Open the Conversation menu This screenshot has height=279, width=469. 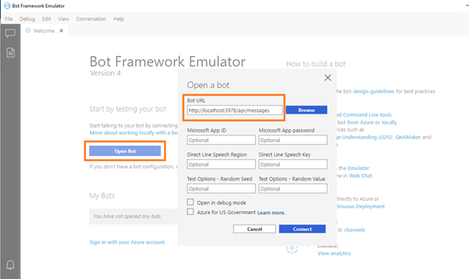point(91,19)
